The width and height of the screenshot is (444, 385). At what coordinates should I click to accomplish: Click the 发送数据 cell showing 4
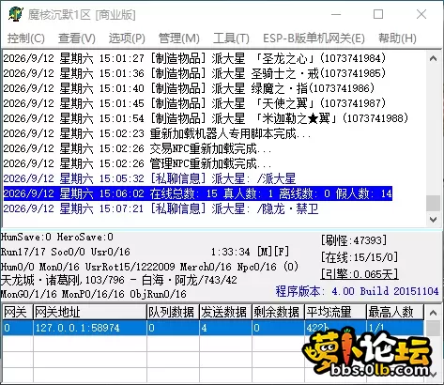[225, 328]
